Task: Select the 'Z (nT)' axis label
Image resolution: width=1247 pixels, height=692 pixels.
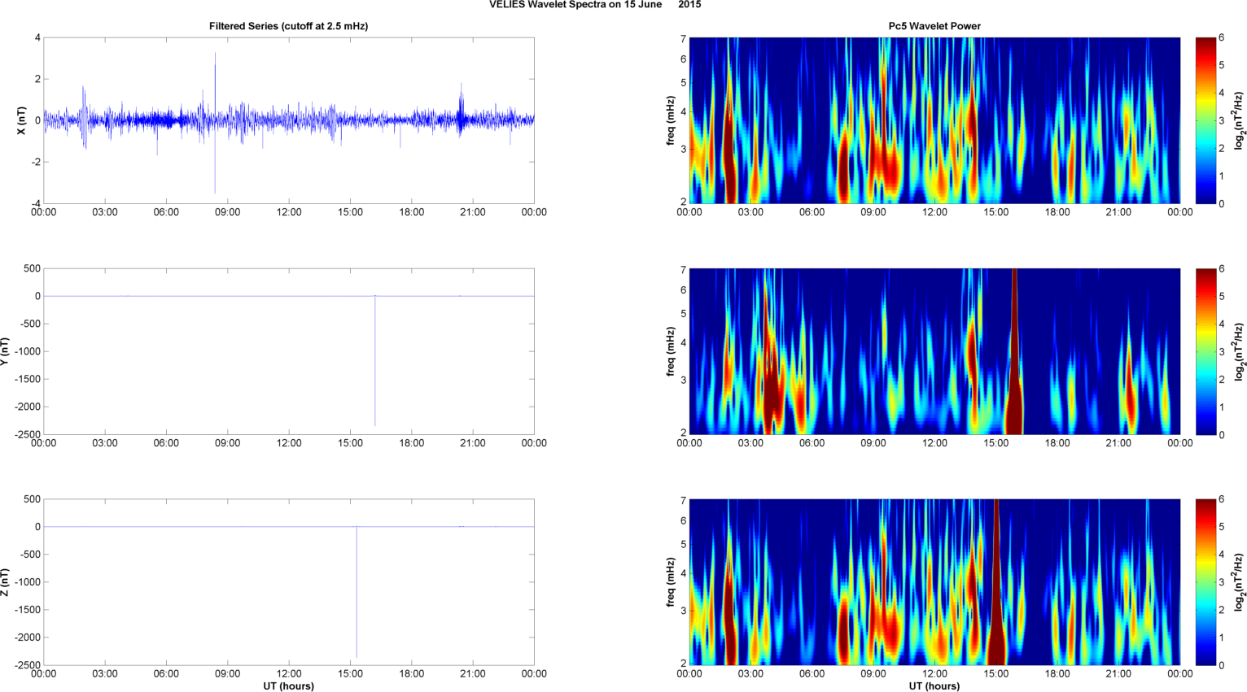Action: pos(5,582)
